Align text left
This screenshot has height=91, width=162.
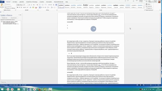coord(40,7)
